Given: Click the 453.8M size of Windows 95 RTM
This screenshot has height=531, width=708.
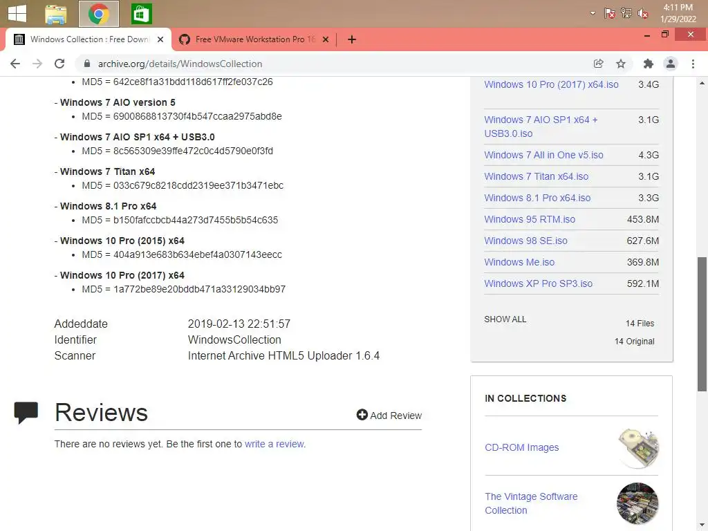Looking at the screenshot, I should pos(642,219).
